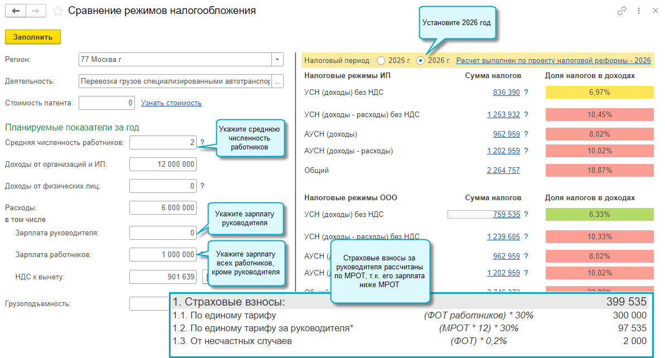Viewport: 665px width, 358px height.
Task: Click help mark next to ООО sum 759 535
Action: (x=526, y=215)
